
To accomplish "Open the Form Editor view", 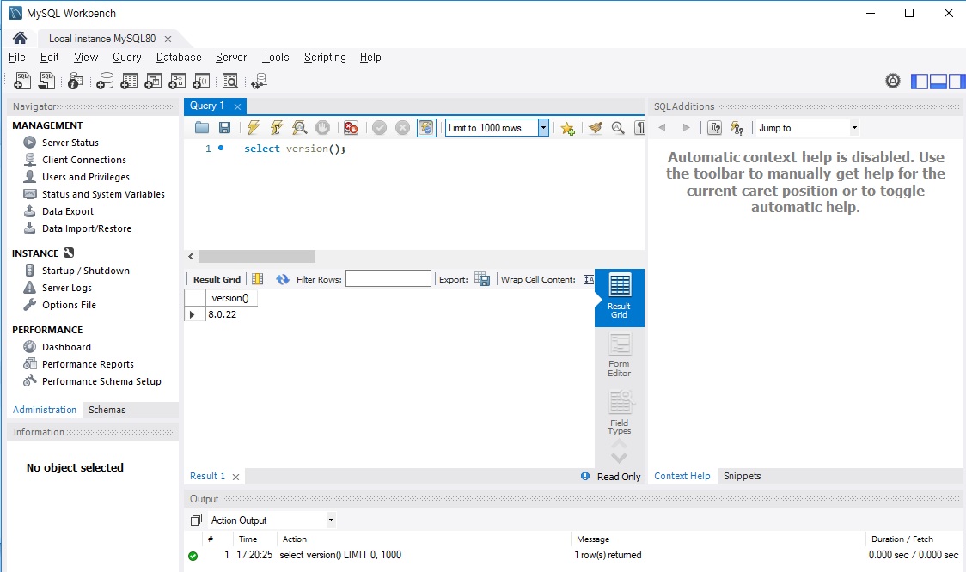I will click(619, 356).
